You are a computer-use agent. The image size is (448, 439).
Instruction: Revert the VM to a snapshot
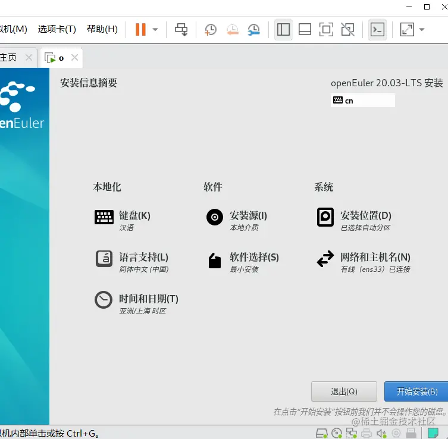coord(232,30)
